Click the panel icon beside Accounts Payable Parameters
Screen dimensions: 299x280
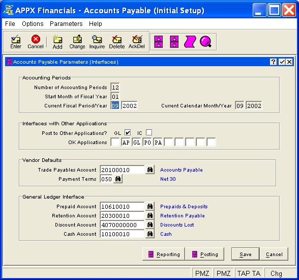[9, 62]
